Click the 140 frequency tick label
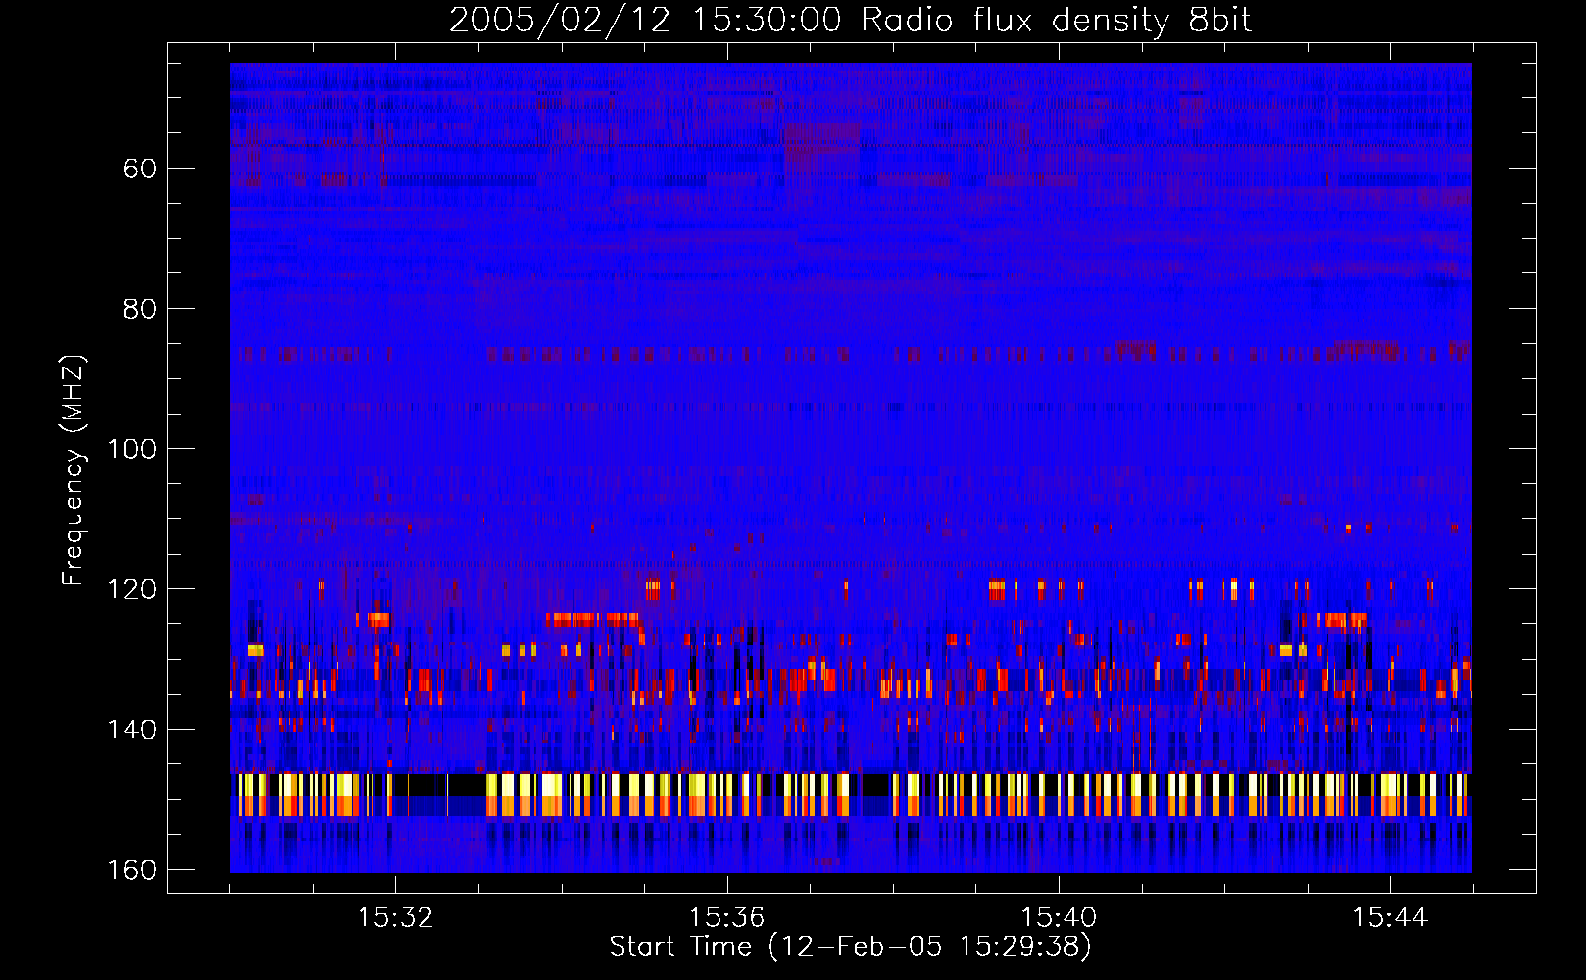The width and height of the screenshot is (1586, 980). [131, 730]
